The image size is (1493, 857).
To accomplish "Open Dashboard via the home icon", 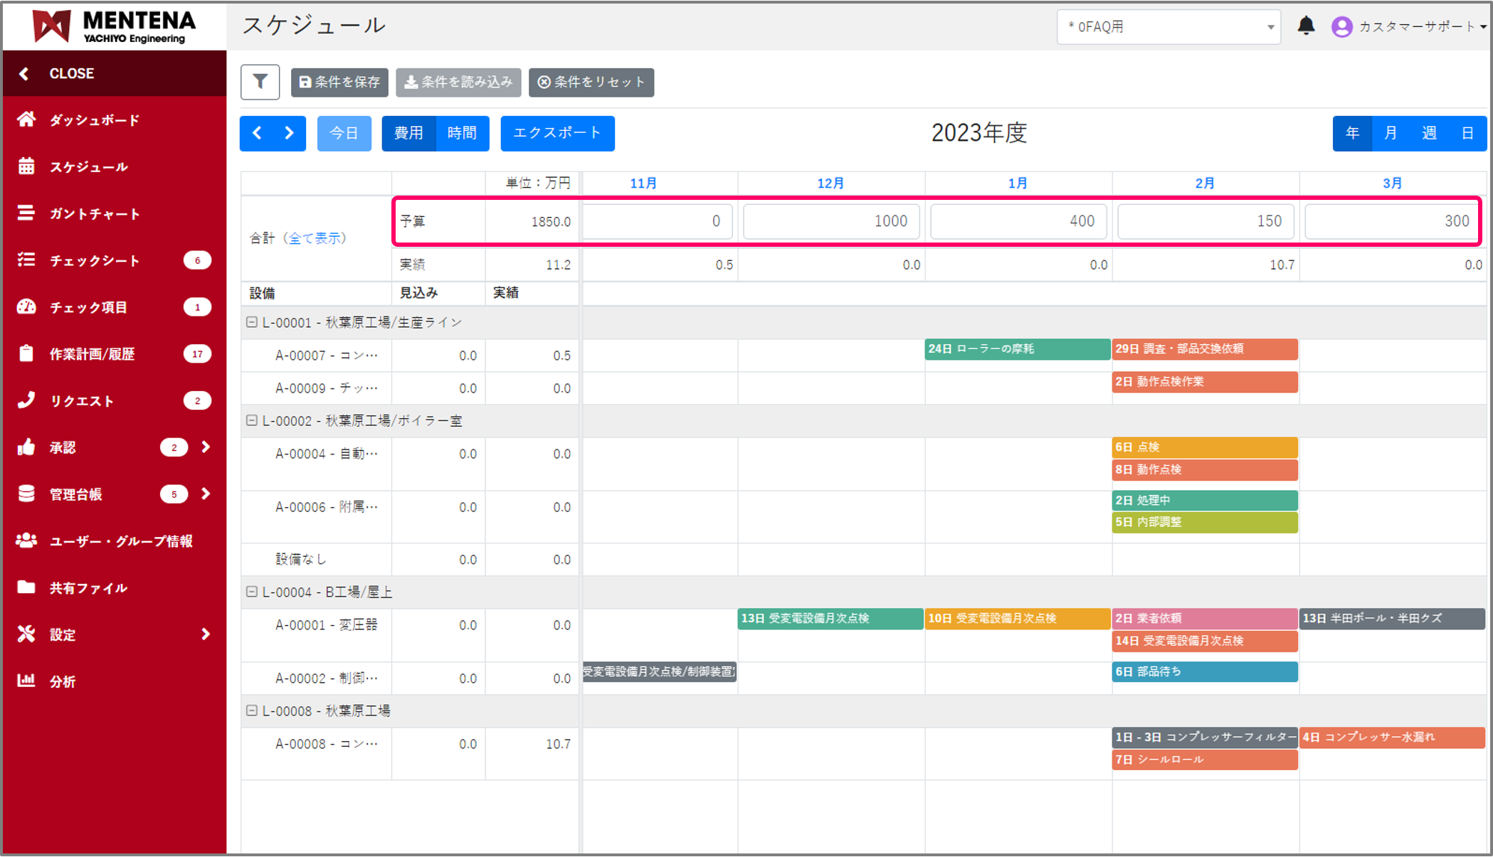I will click(26, 119).
